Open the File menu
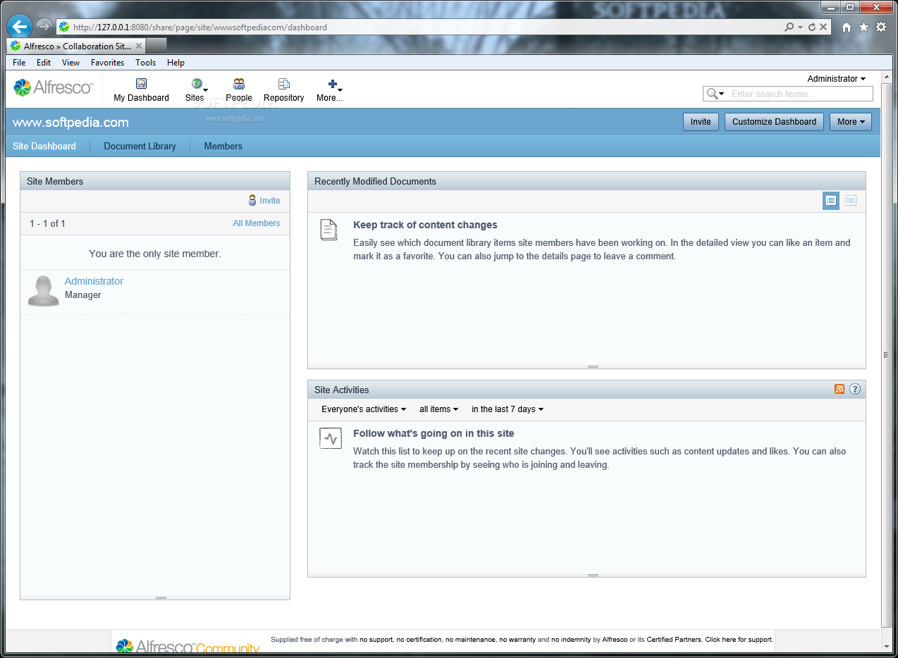The height and width of the screenshot is (658, 898). pos(19,63)
